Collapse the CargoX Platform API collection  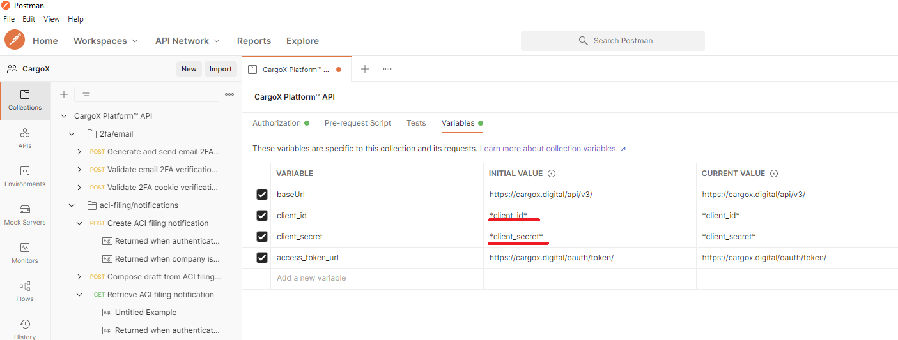[64, 116]
